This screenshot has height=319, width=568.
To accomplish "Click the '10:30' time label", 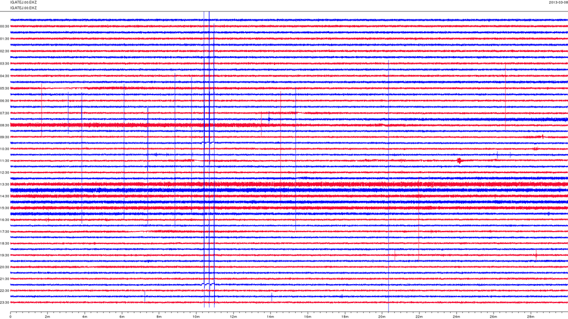I will point(5,149).
